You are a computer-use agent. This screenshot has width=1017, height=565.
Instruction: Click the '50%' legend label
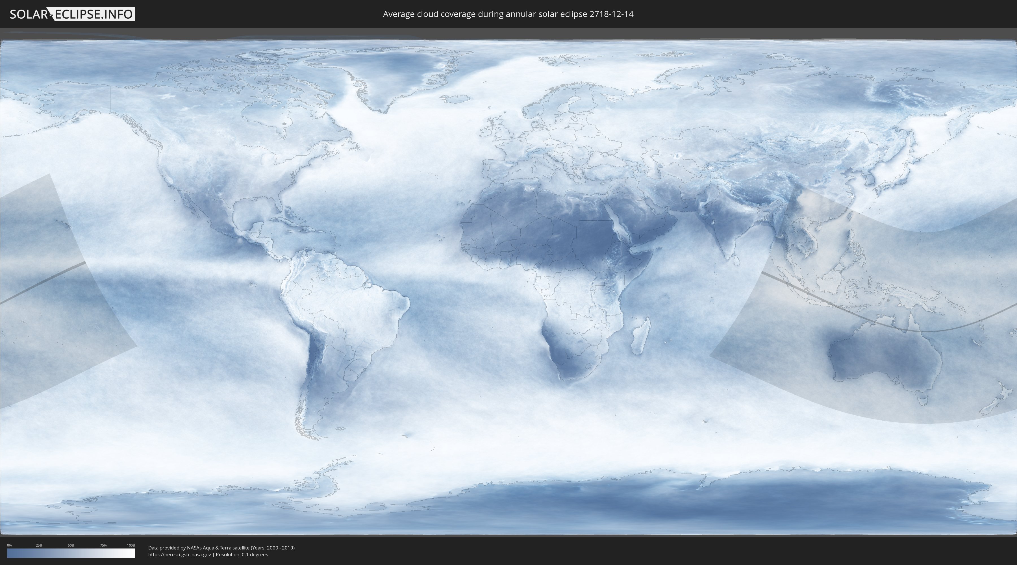click(71, 545)
